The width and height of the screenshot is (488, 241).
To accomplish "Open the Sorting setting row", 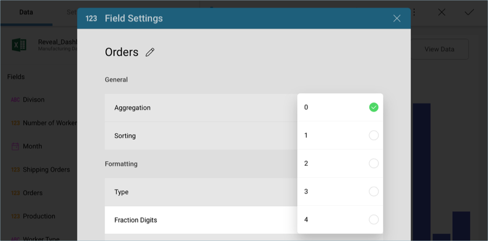I will click(201, 136).
